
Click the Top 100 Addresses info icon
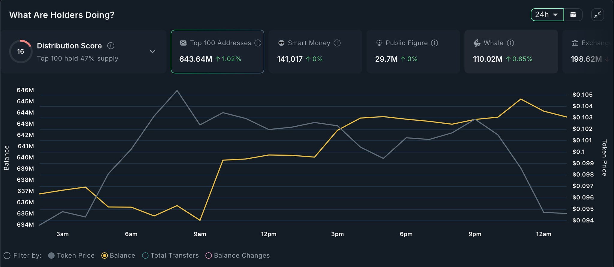[258, 43]
